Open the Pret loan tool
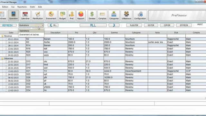Viewport: 206px width, 116px height. pos(71,15)
